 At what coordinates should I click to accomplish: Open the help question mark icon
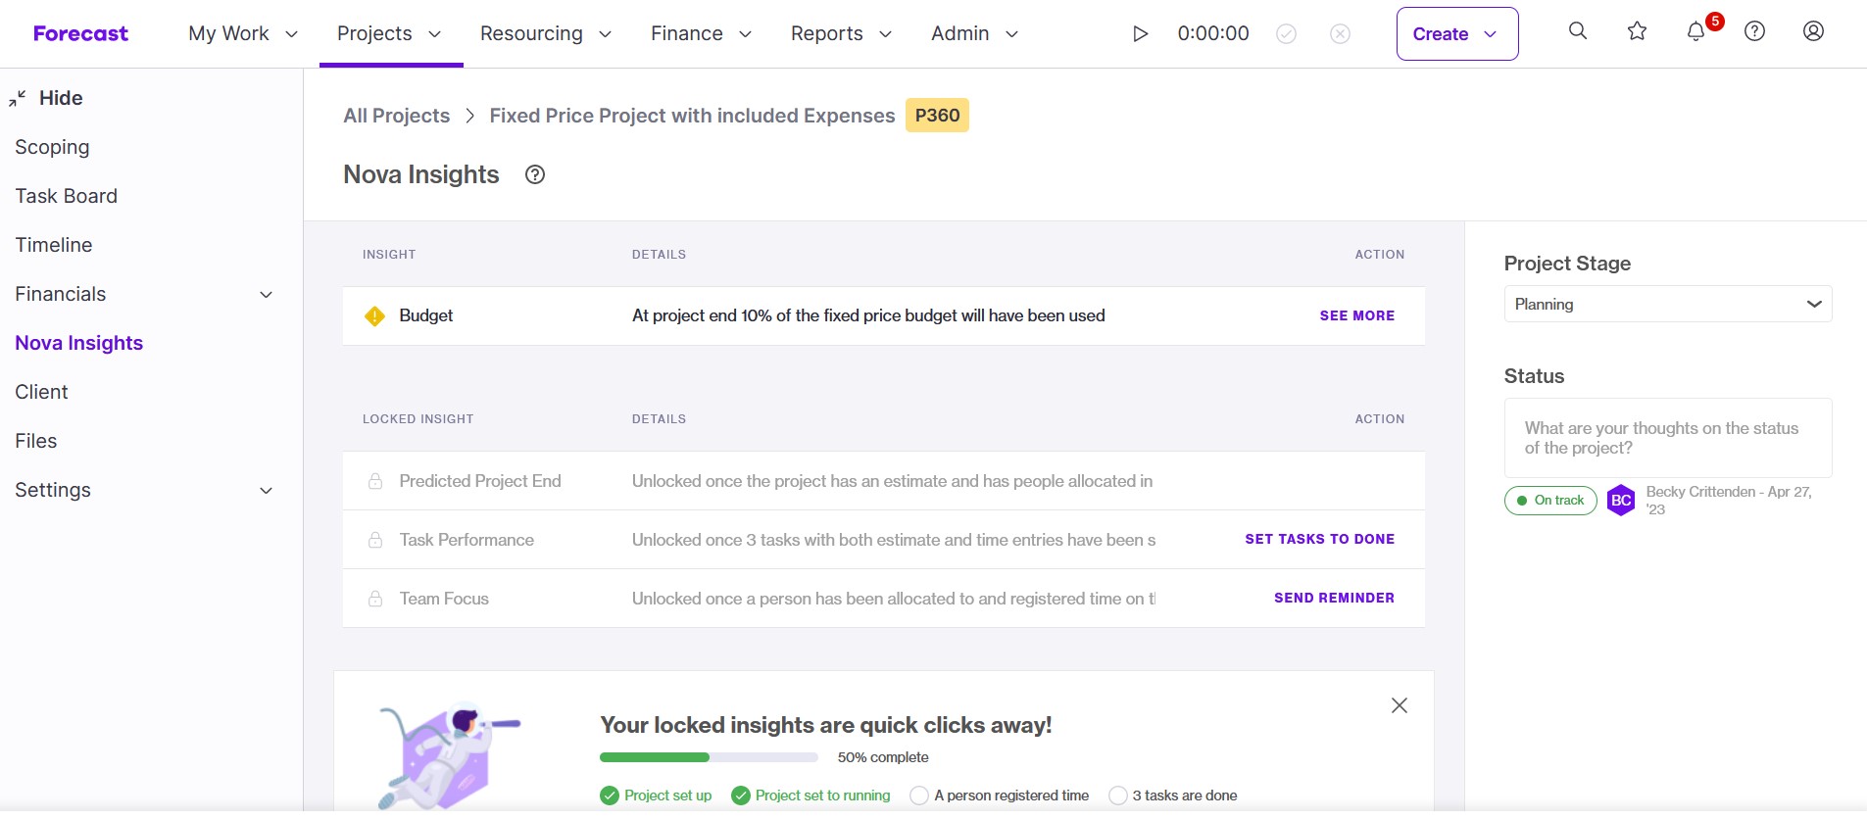pos(1755,31)
